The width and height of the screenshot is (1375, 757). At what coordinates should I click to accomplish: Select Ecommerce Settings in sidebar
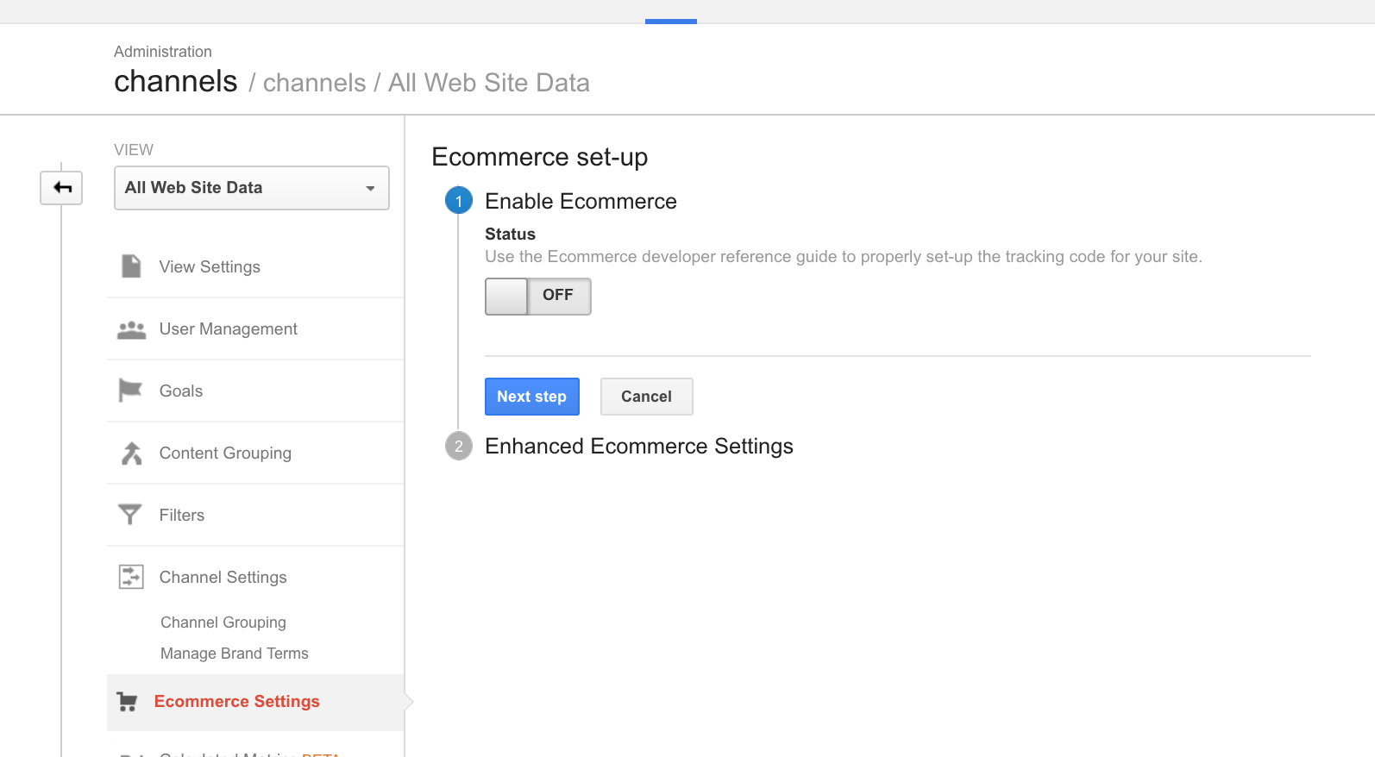tap(255, 703)
